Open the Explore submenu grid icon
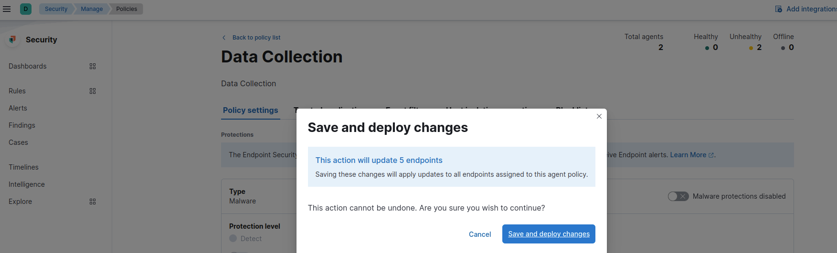The width and height of the screenshot is (837, 253). (93, 202)
